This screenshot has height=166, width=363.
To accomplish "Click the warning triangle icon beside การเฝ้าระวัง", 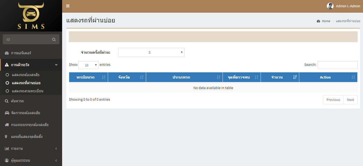I will (7, 65).
